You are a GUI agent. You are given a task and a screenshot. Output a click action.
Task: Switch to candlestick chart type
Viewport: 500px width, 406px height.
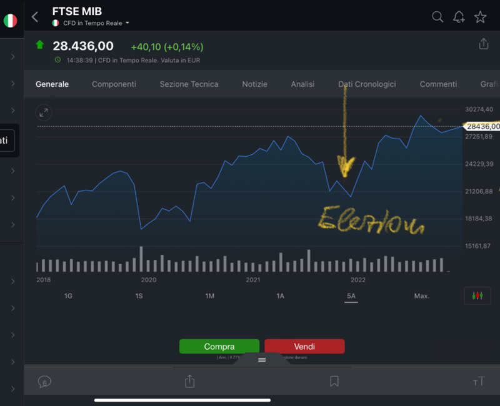click(477, 295)
